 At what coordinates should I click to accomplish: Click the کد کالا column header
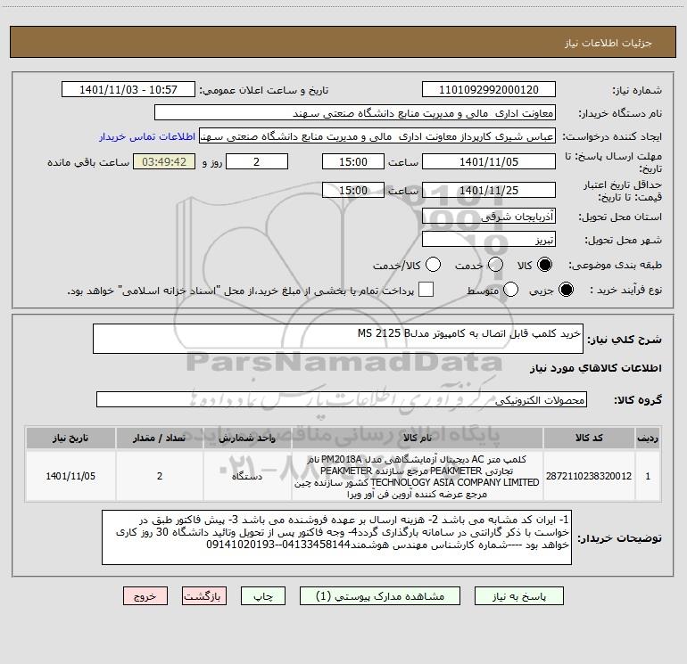pyautogui.click(x=589, y=438)
